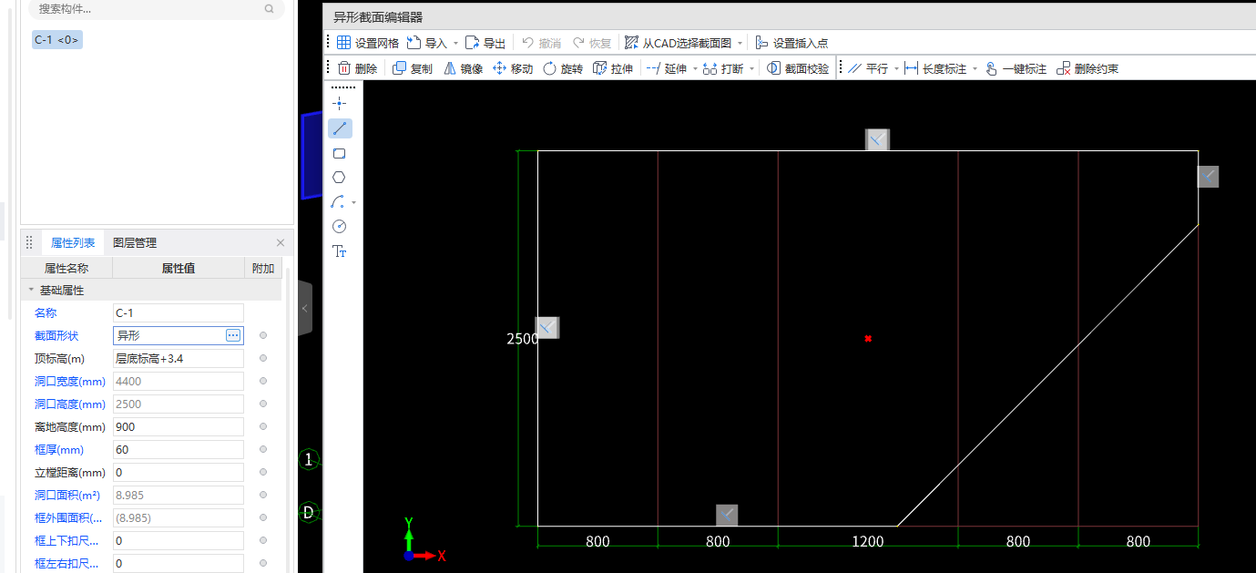The height and width of the screenshot is (573, 1256).
Task: Open the 延伸 dropdown arrow
Action: pos(695,68)
